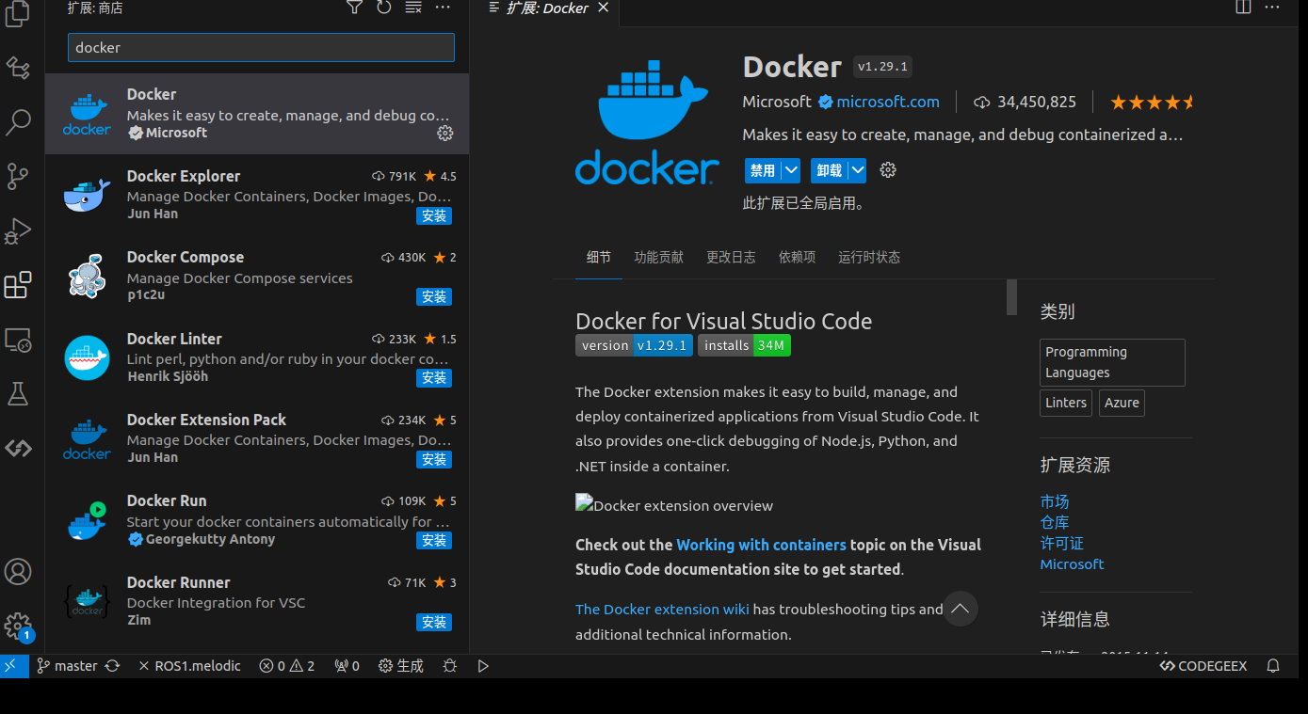This screenshot has height=714, width=1308.
Task: Open The Docker extension wiki link
Action: (x=662, y=609)
